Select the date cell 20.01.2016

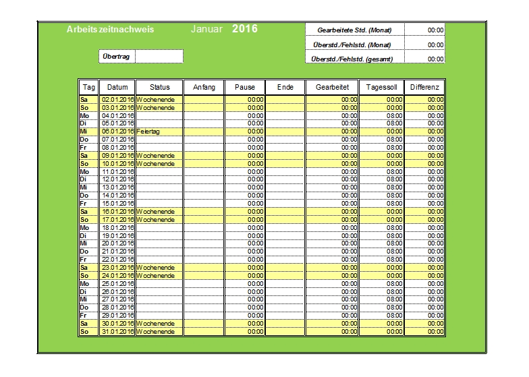(117, 243)
